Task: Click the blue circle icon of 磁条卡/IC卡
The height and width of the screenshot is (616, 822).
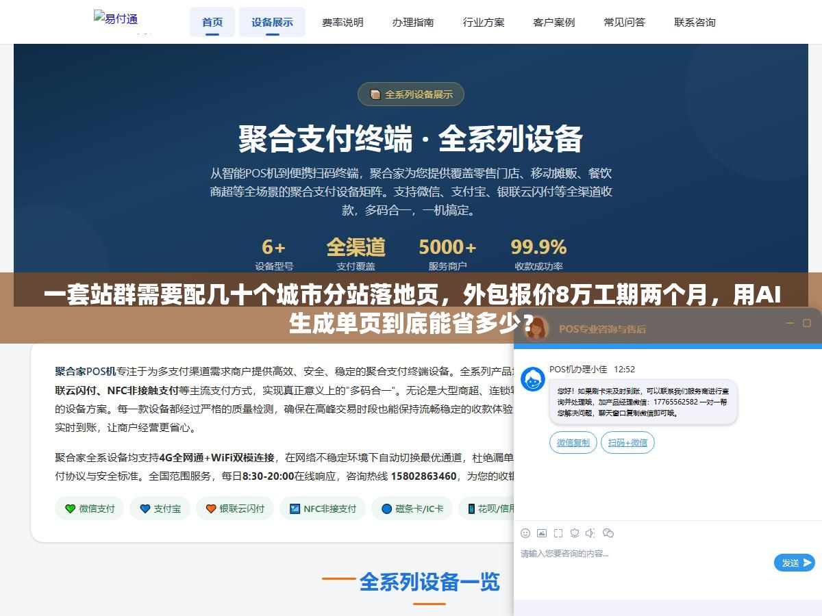Action: (386, 509)
